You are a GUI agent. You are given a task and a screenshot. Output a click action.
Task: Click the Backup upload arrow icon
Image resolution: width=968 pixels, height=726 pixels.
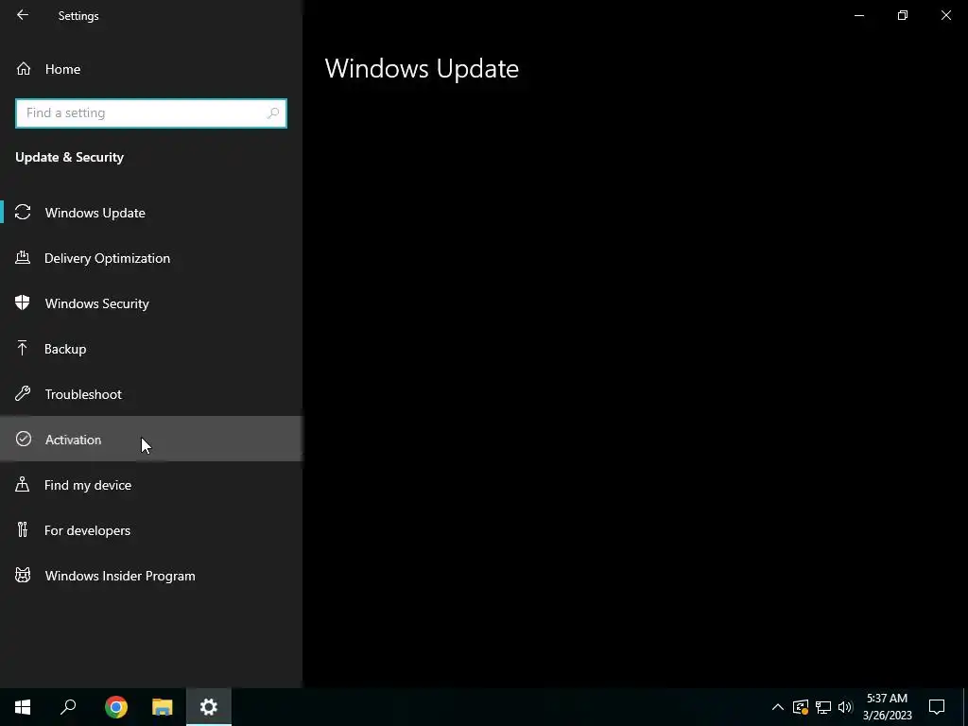tap(23, 349)
